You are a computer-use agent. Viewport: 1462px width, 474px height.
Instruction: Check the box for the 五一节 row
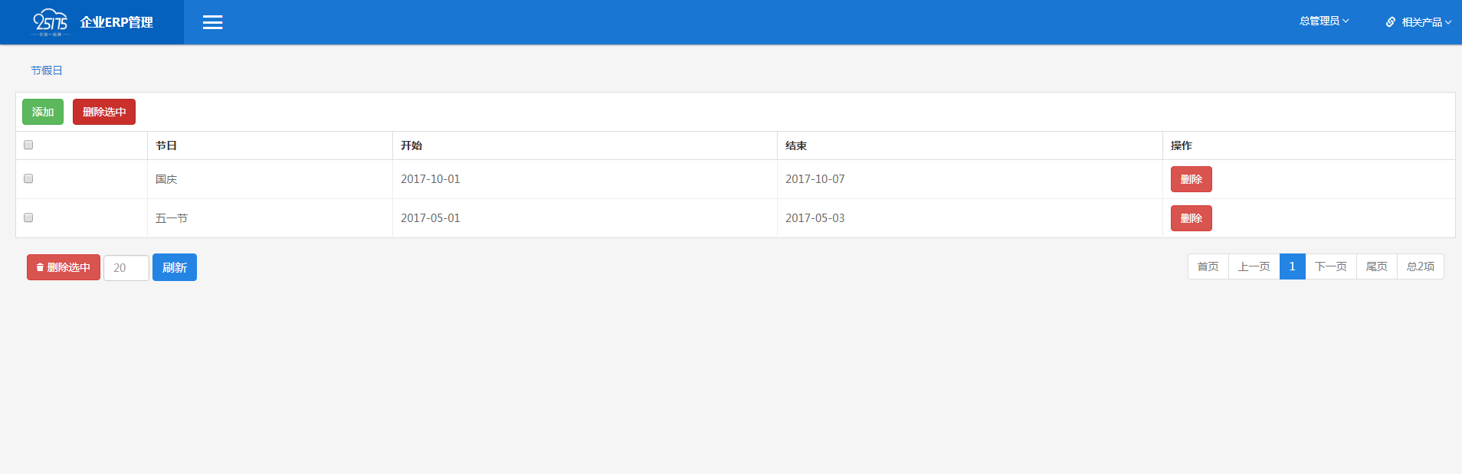pos(28,217)
